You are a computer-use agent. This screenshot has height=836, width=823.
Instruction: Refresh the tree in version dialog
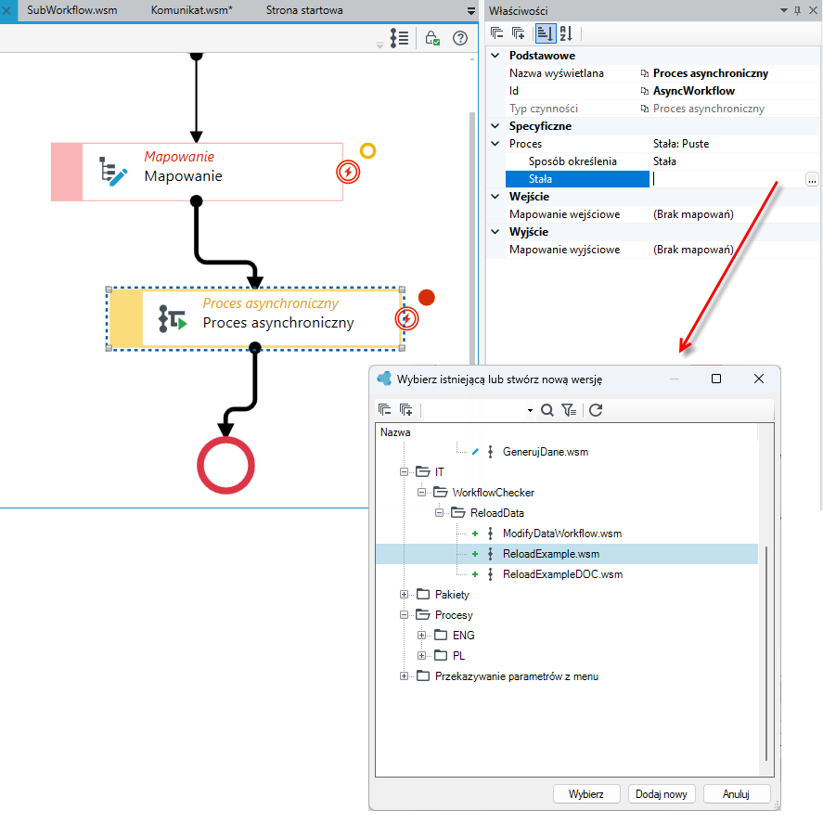596,410
